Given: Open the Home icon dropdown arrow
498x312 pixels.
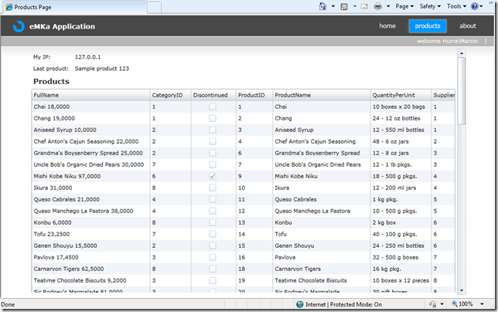Looking at the screenshot, I should point(333,6).
